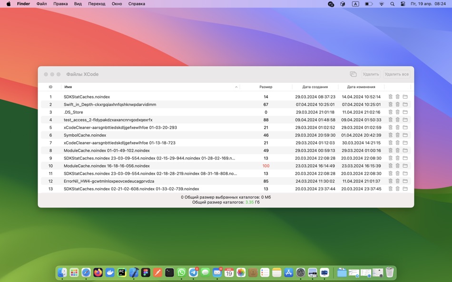Click trash icon for ErrorNil_HW4 row
452x282 pixels.
[x=397, y=181]
